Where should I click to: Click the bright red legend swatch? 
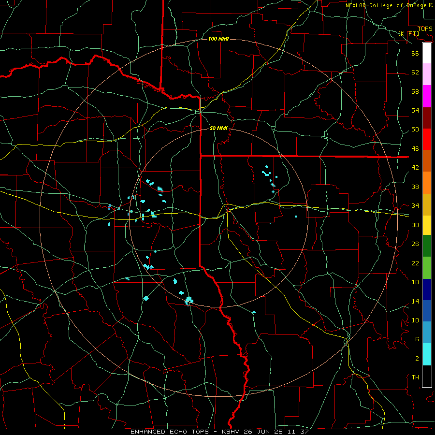pos(427,139)
